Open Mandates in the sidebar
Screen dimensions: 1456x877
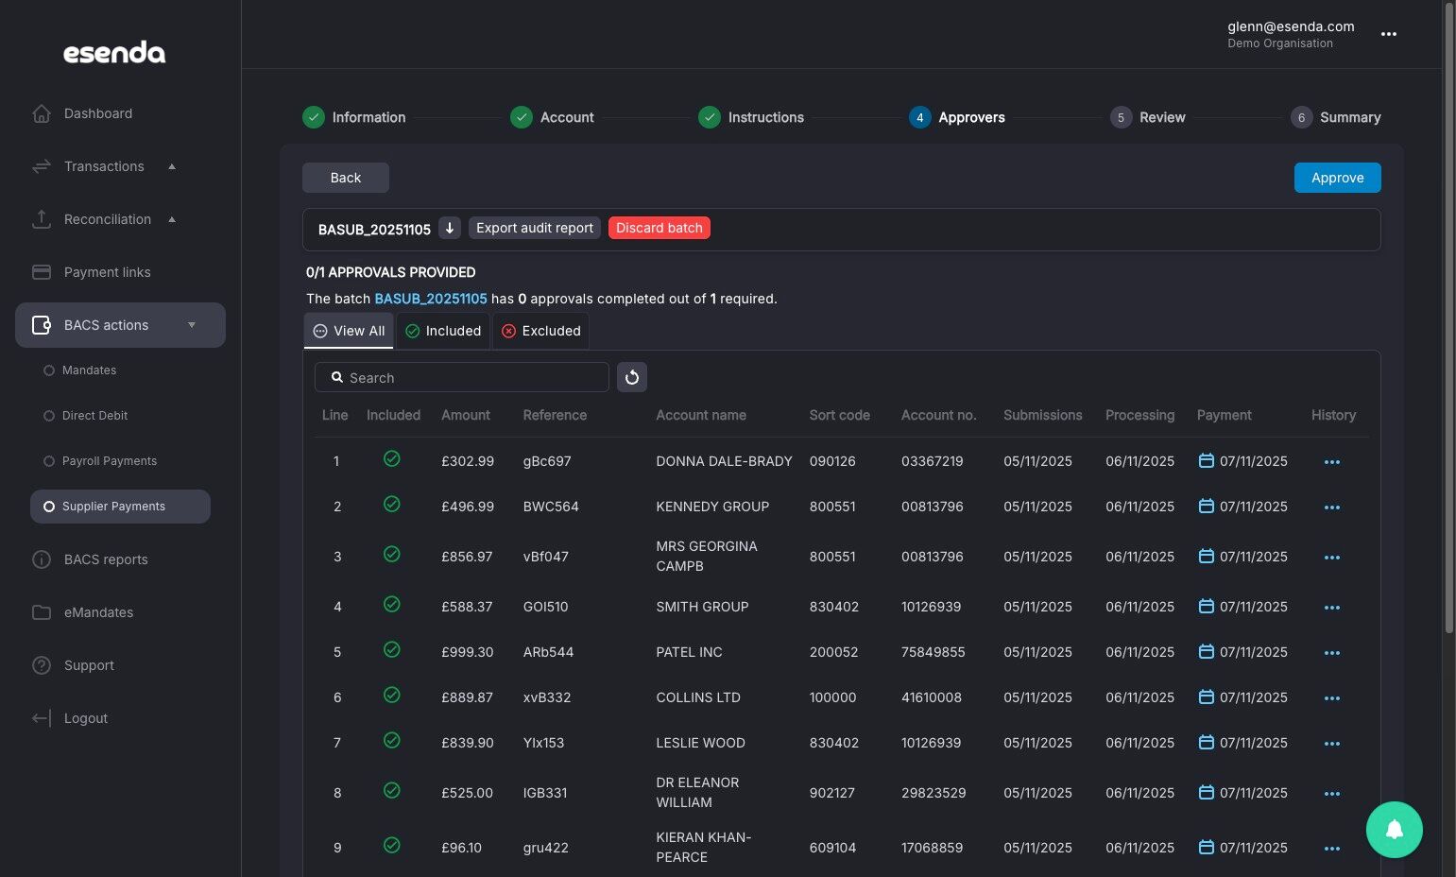[89, 370]
